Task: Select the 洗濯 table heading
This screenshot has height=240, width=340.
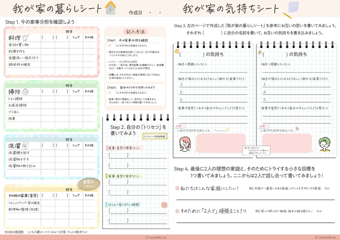Action: pos(14,146)
